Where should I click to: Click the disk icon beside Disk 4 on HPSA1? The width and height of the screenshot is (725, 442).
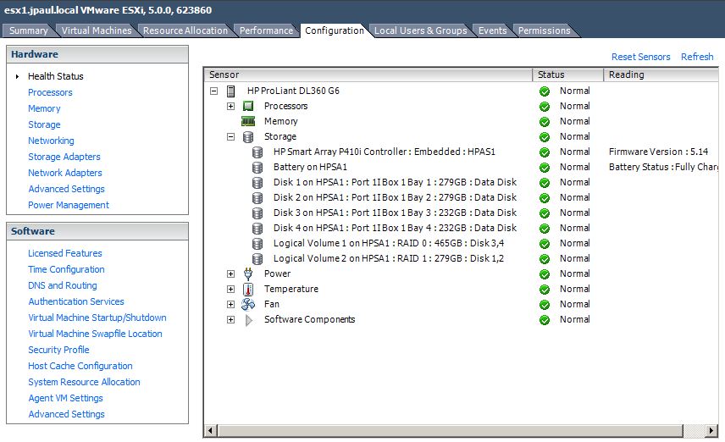[257, 229]
